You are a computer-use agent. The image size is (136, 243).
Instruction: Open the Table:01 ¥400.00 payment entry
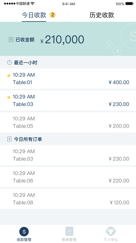click(68, 79)
